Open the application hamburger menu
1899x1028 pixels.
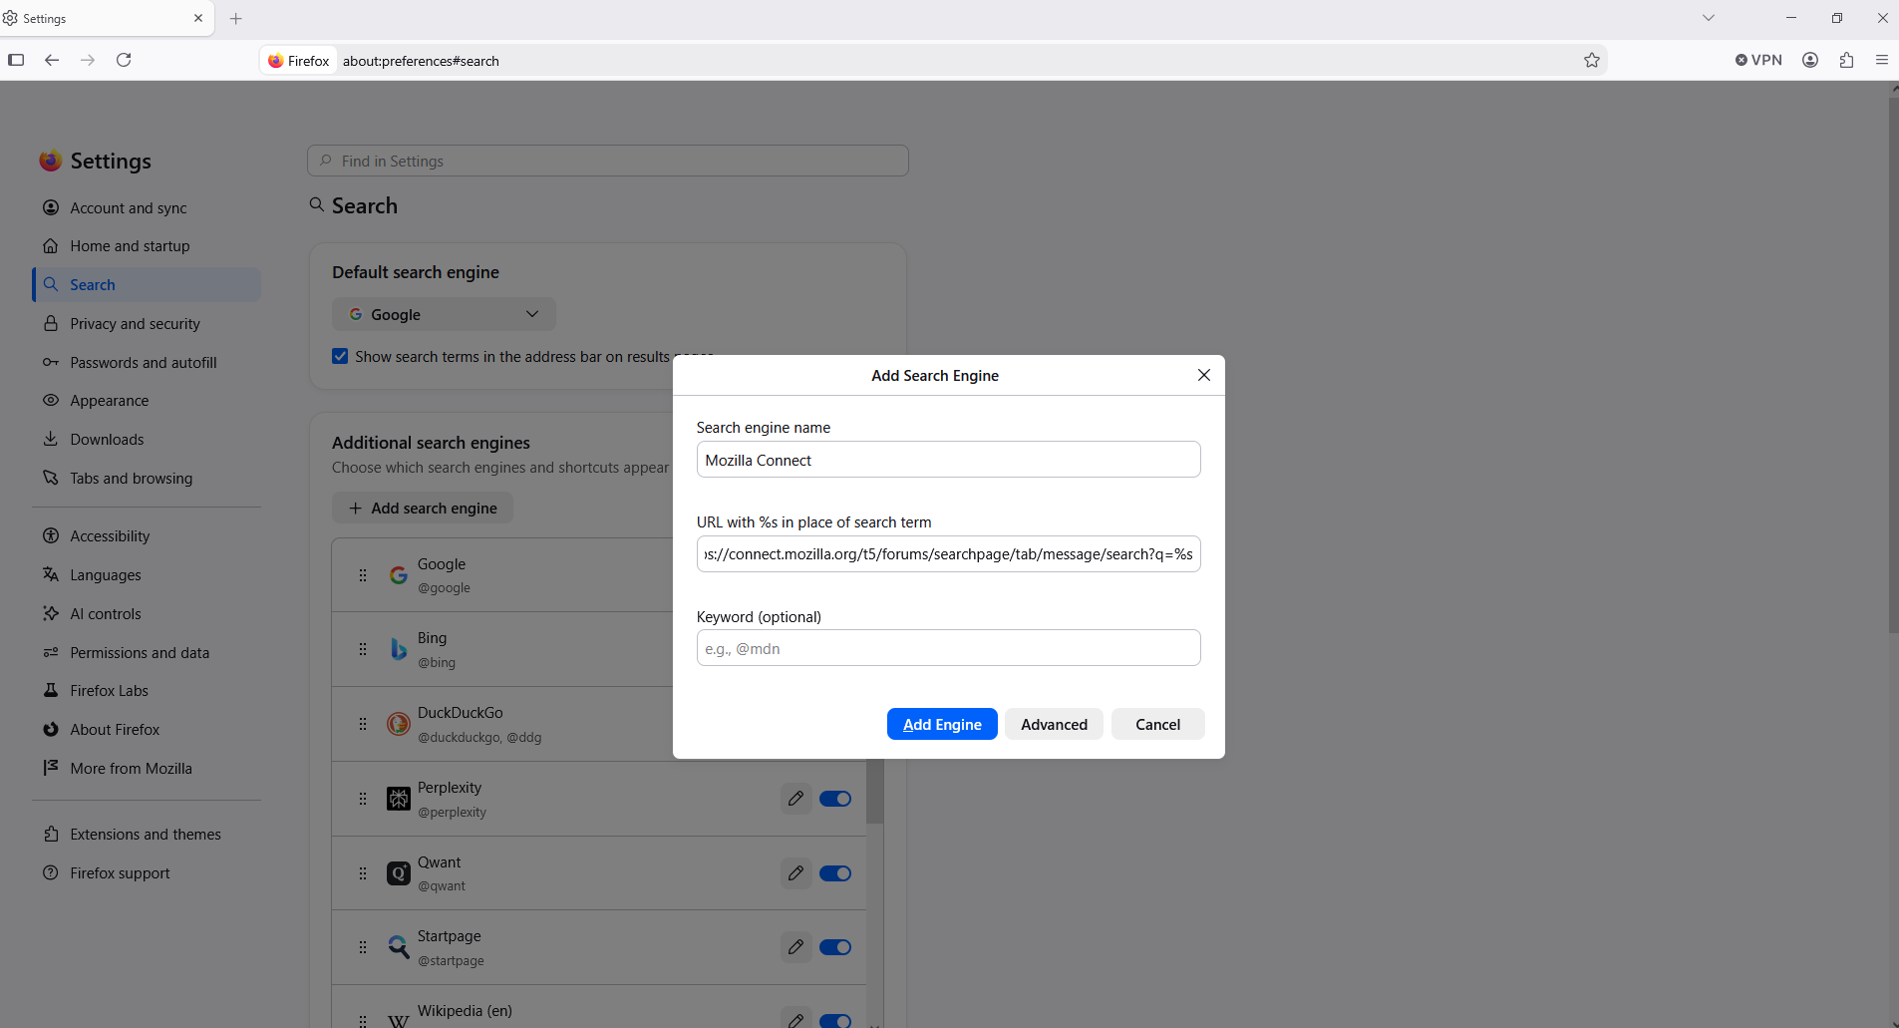point(1882,60)
